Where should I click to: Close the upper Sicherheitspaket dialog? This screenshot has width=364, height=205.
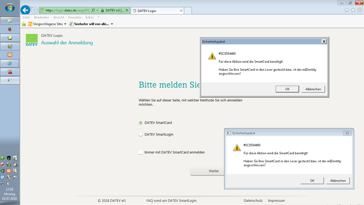324,41
